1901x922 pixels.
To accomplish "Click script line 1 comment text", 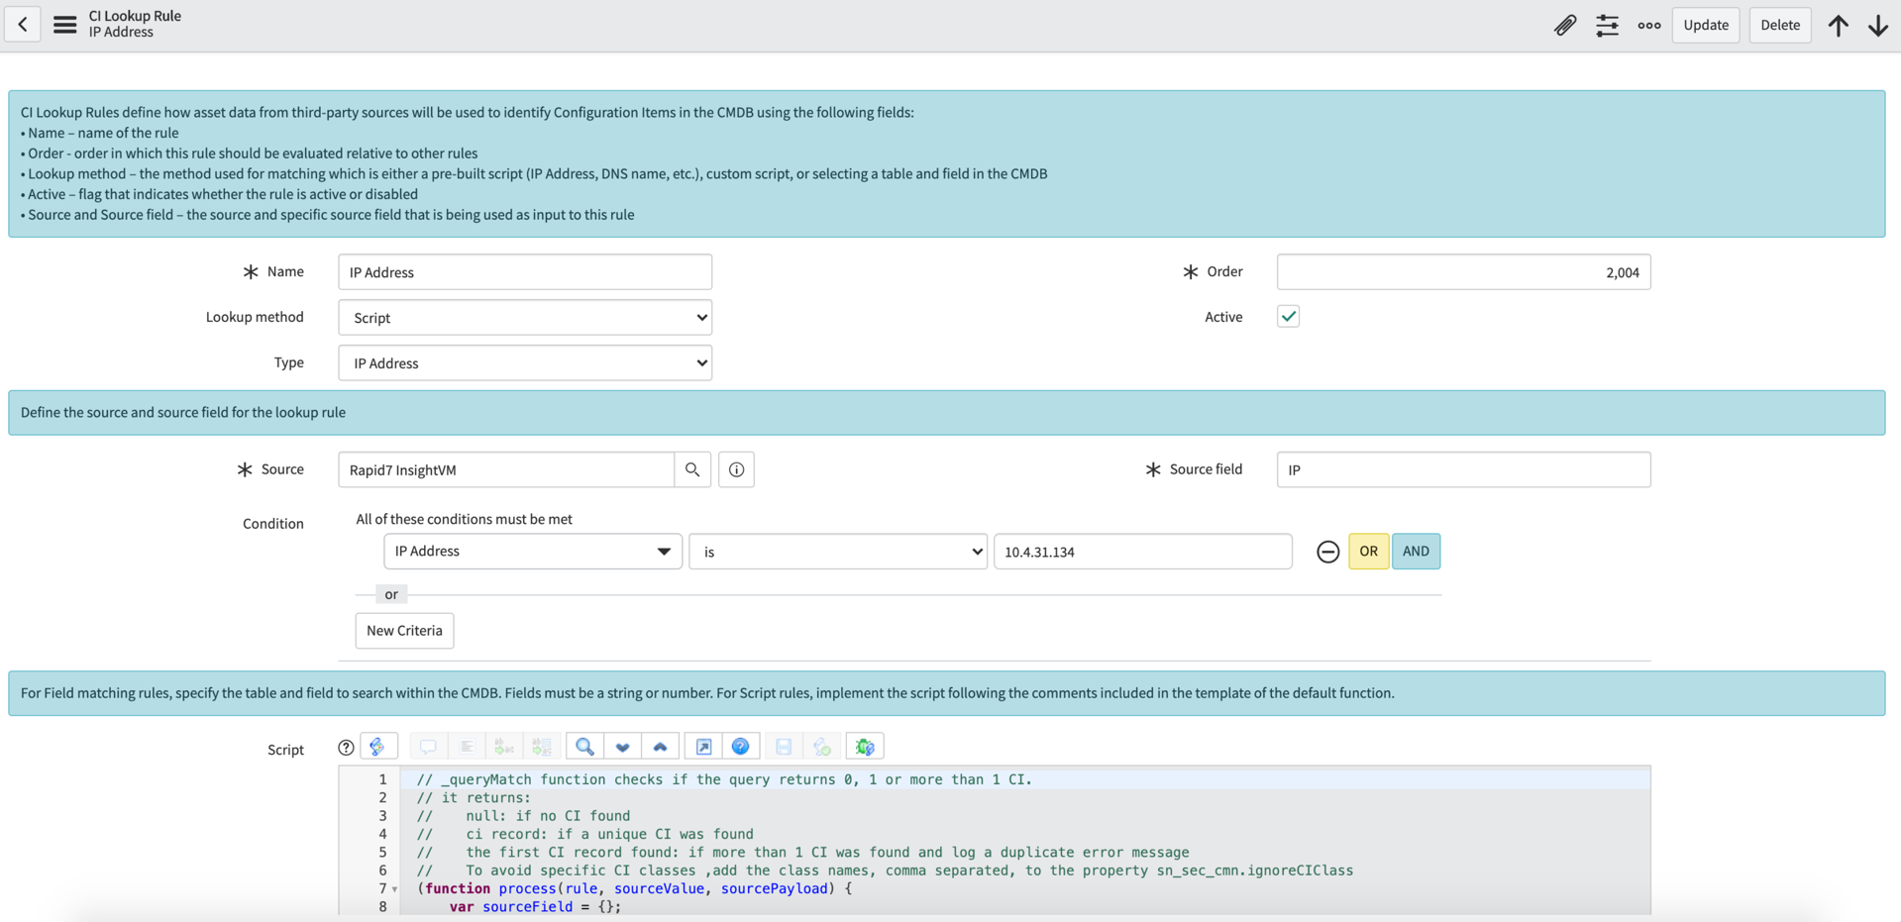I will click(x=724, y=779).
